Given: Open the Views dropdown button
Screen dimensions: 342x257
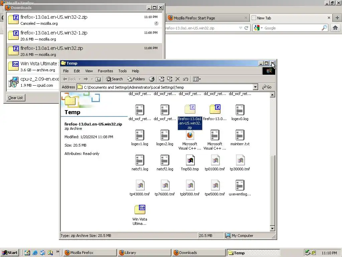Looking at the screenshot, I should click(x=197, y=79).
